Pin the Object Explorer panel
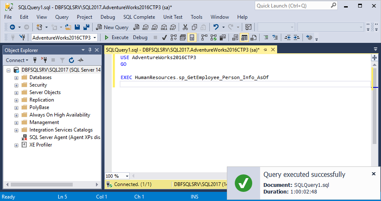The width and height of the screenshot is (381, 201). [x=90, y=50]
